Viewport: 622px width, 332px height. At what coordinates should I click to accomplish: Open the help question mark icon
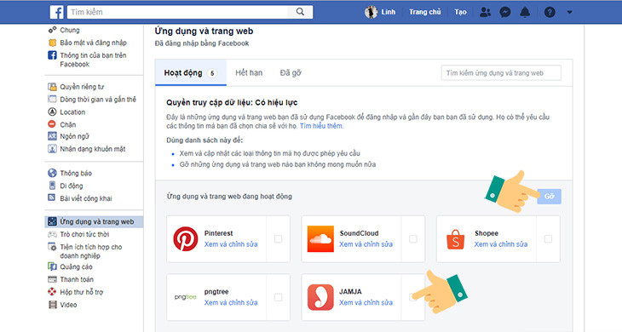coord(550,12)
